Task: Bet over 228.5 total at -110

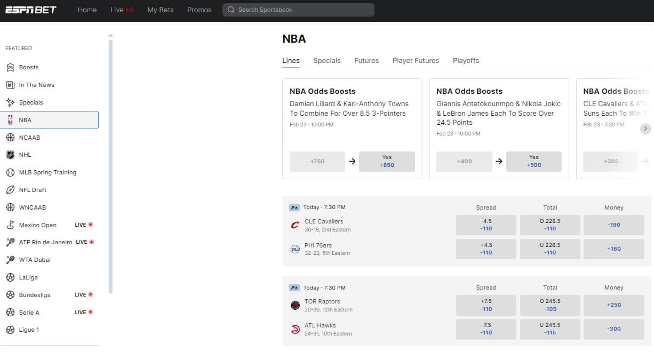Action: click(x=550, y=225)
